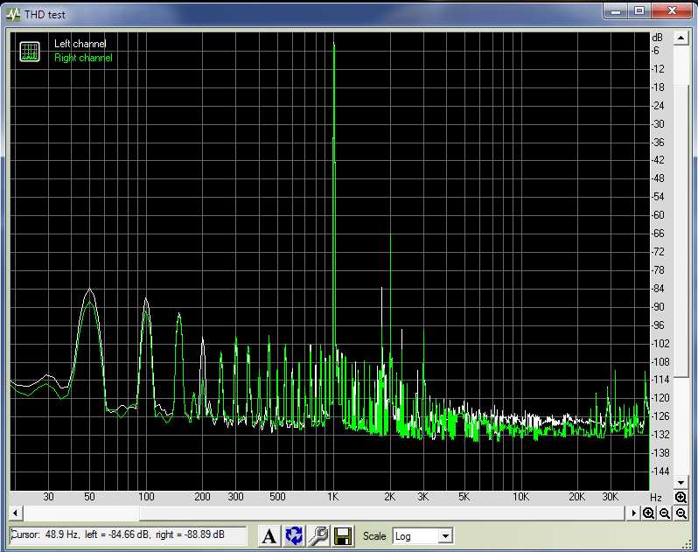698x552 pixels.
Task: Click the grid legend icon in the graph
Action: [x=30, y=52]
